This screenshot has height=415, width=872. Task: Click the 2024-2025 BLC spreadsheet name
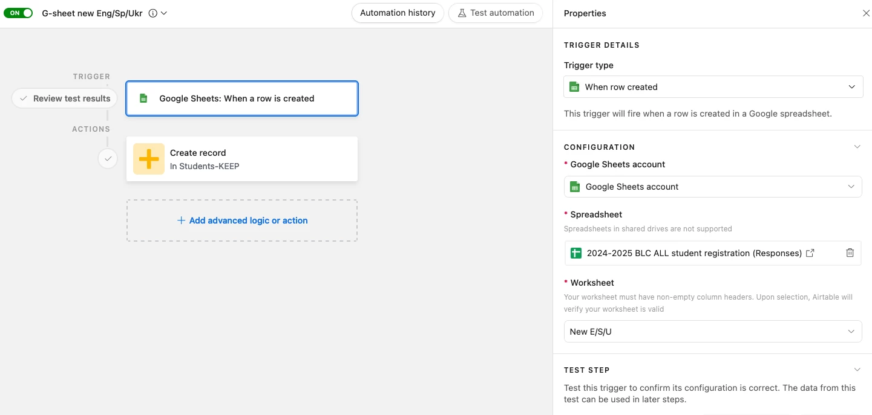pos(694,253)
